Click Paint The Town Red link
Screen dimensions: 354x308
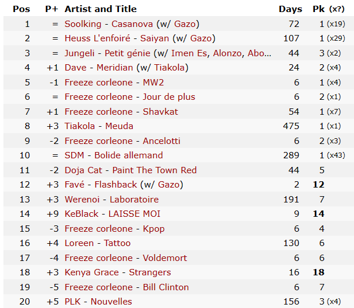tap(155, 170)
